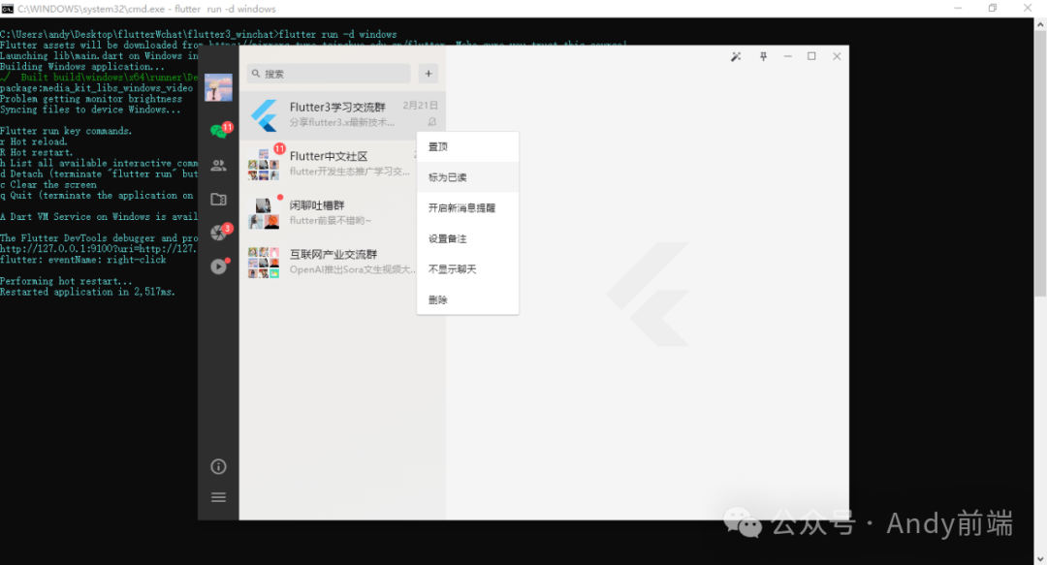Close the WeChat clone window
Viewport: 1047px width, 565px height.
[x=837, y=57]
